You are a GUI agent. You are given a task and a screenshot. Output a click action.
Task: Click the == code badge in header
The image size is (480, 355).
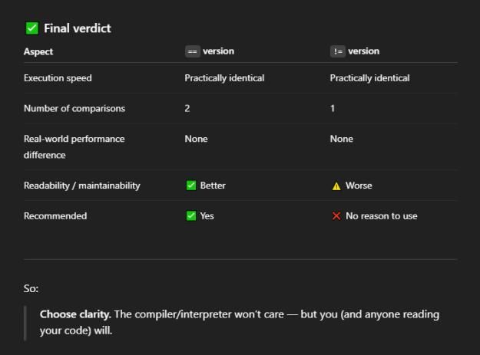193,51
